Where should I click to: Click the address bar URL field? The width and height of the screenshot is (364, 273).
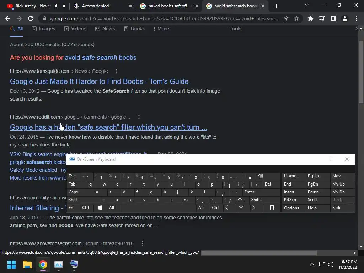(164, 18)
